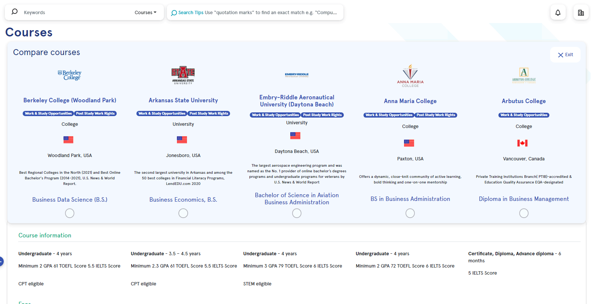
Task: Click Berkeley's Post Study Work Rights tag
Action: tap(96, 113)
